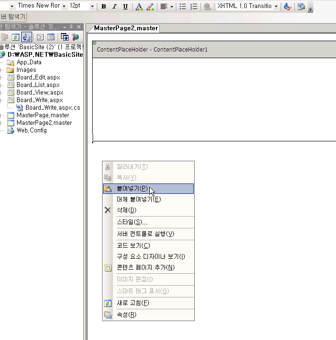Run the accessibility check icon

287,7
